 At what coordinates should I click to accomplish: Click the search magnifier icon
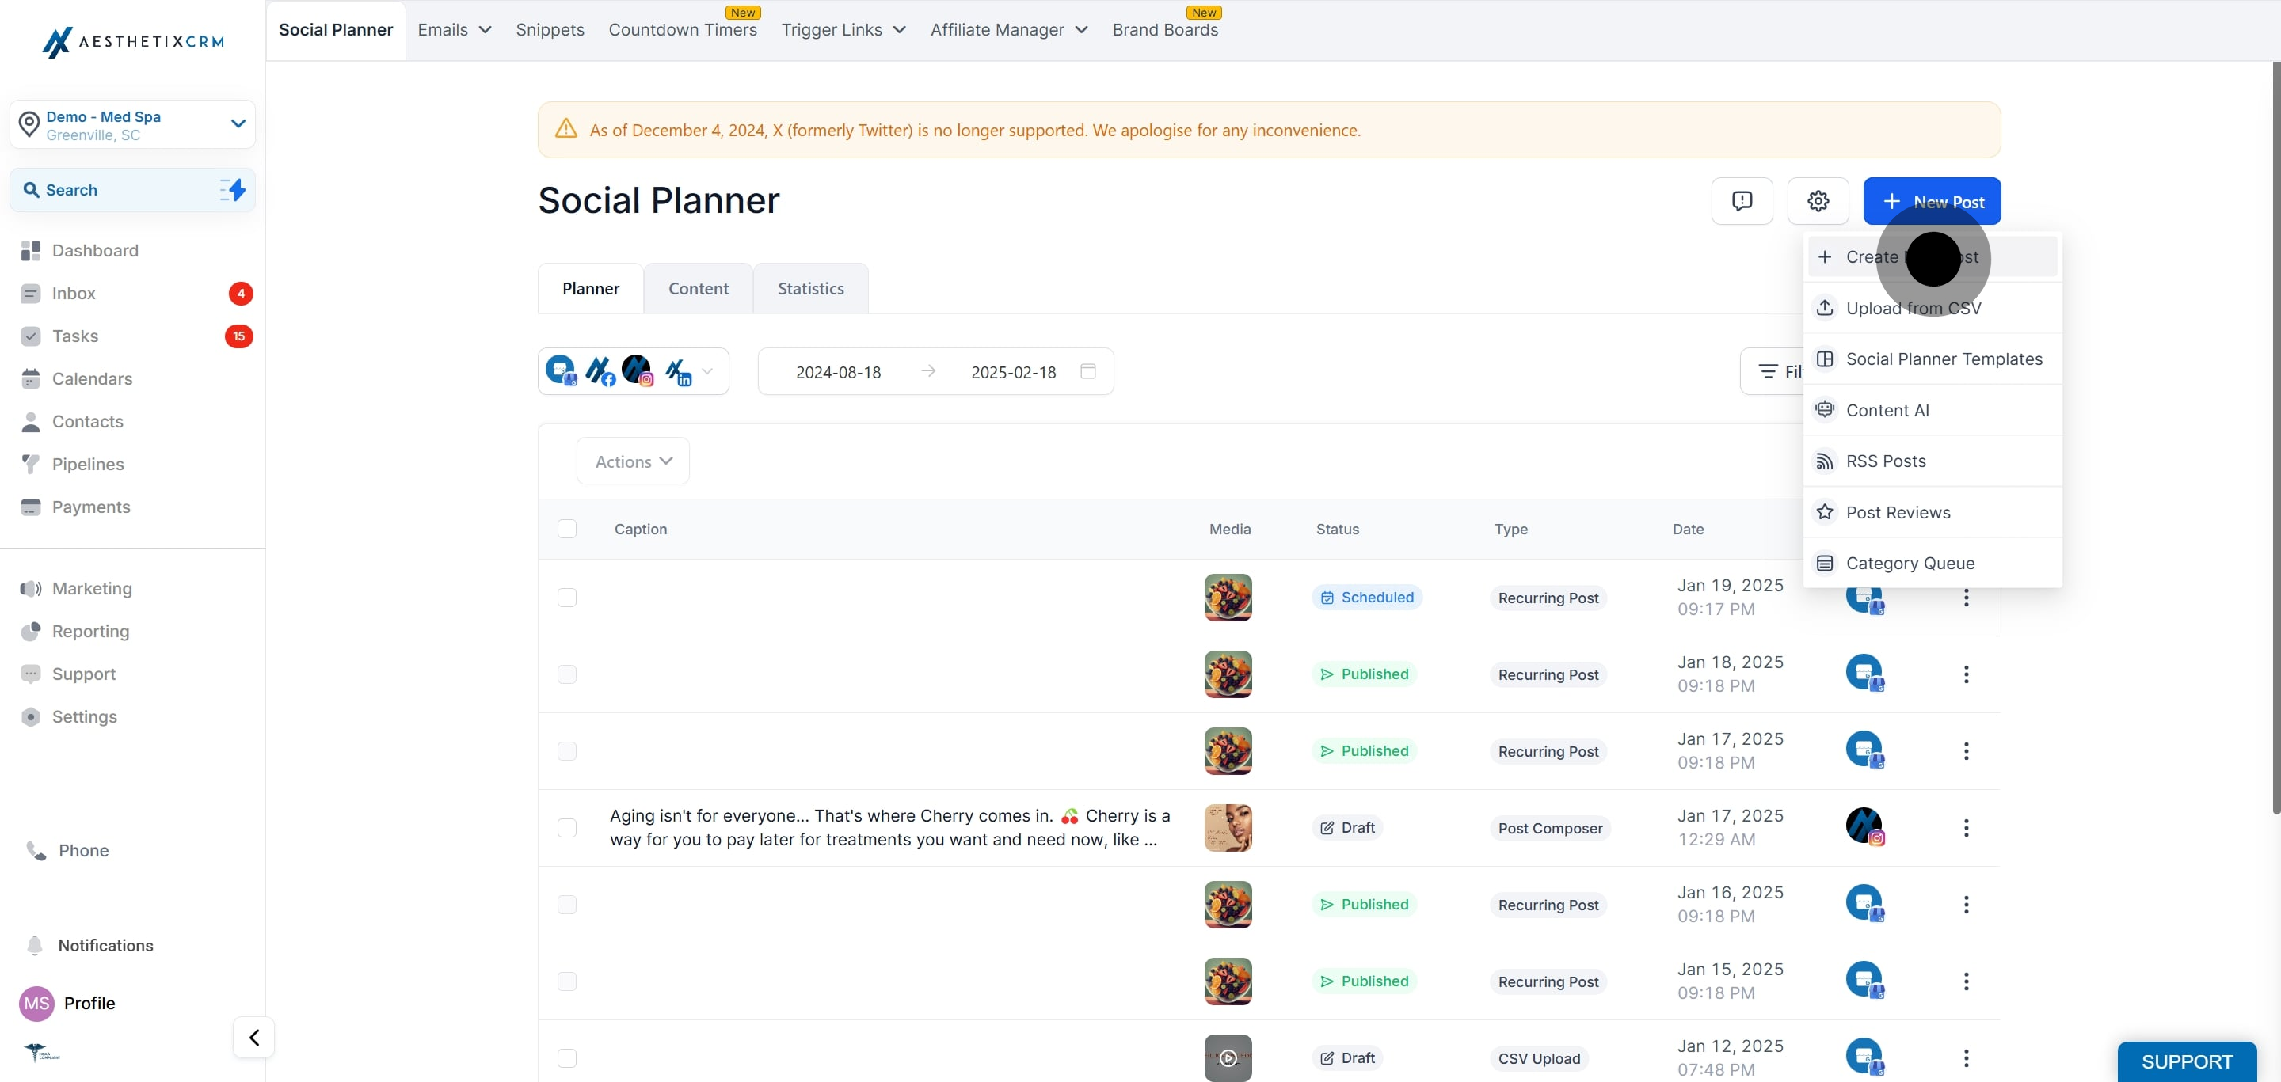tap(32, 189)
